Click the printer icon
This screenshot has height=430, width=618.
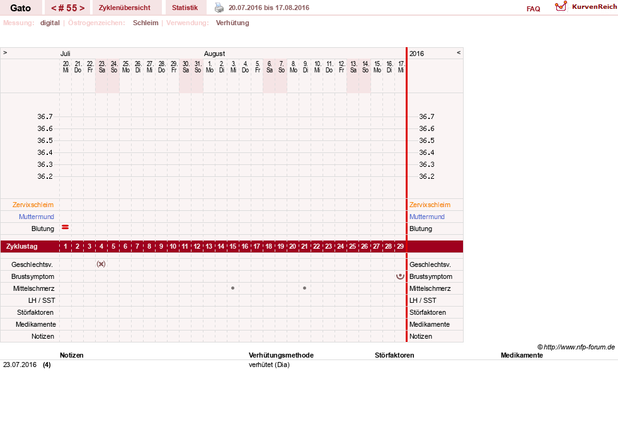[x=219, y=8]
